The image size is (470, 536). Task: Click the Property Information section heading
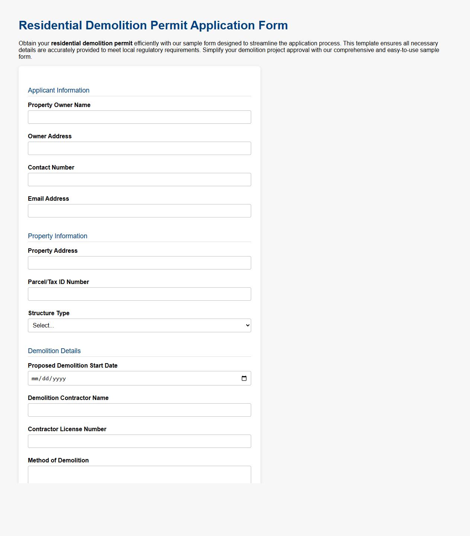tap(58, 236)
